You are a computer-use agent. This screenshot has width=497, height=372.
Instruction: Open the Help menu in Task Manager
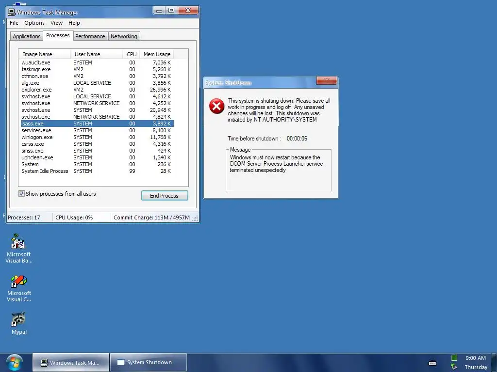pyautogui.click(x=74, y=23)
